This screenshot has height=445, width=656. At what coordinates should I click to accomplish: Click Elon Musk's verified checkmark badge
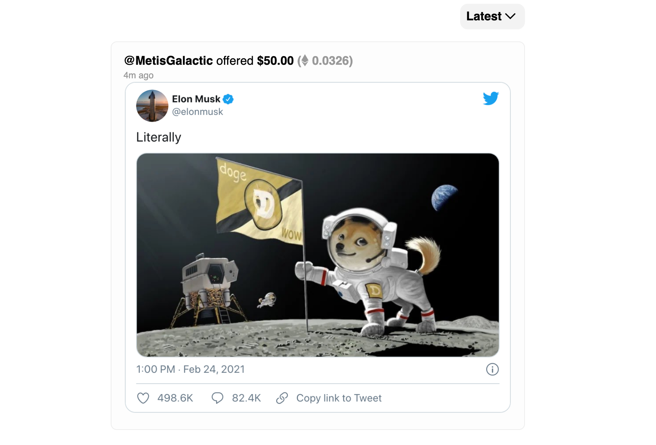click(x=228, y=99)
